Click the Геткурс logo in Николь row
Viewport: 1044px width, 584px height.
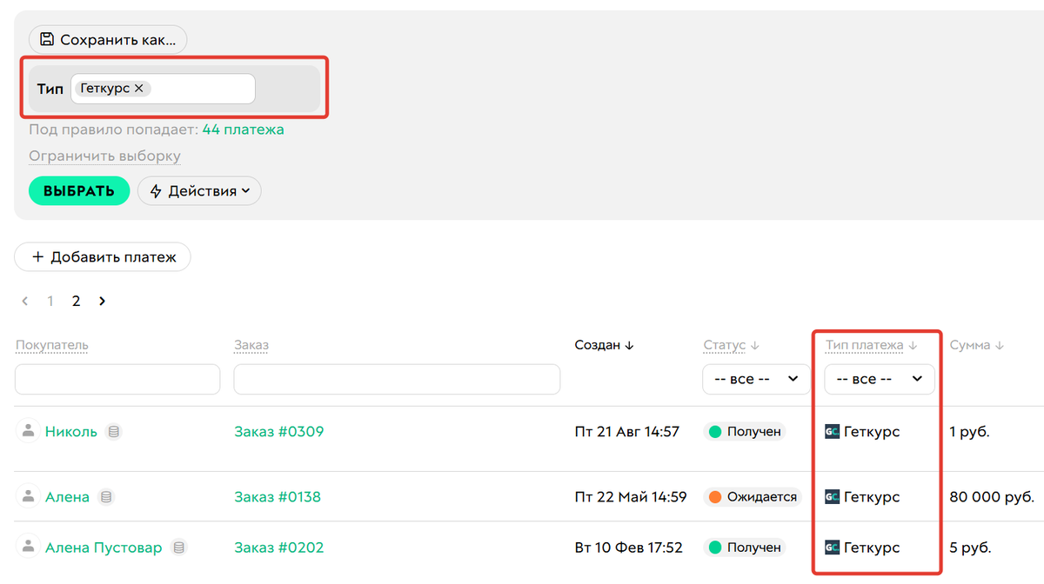coord(833,431)
